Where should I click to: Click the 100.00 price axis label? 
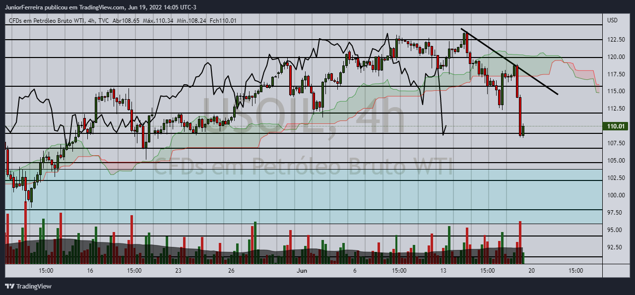click(615, 195)
